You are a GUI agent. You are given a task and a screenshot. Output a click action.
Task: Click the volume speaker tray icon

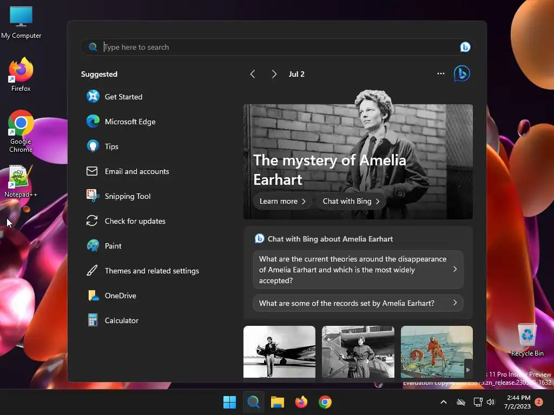click(491, 402)
